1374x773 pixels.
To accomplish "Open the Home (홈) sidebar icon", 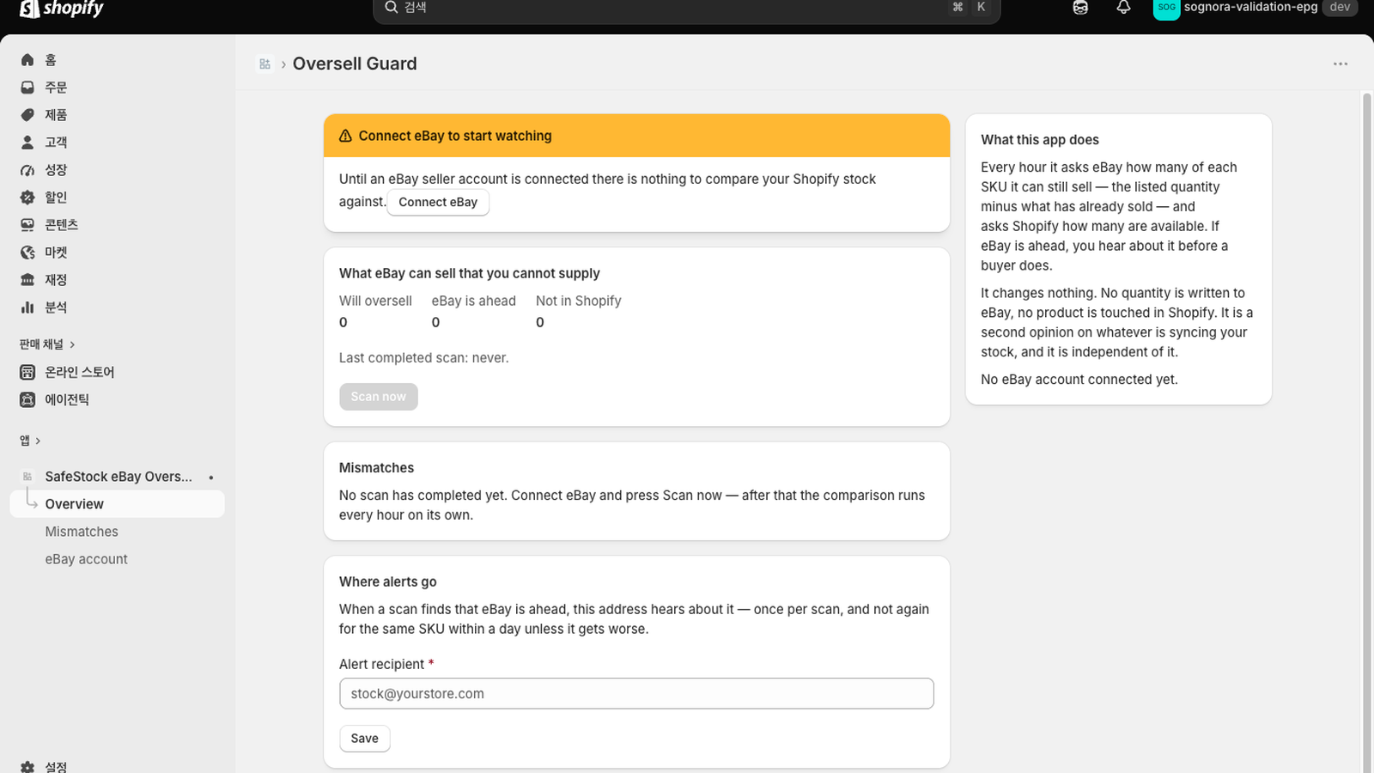I will coord(27,60).
